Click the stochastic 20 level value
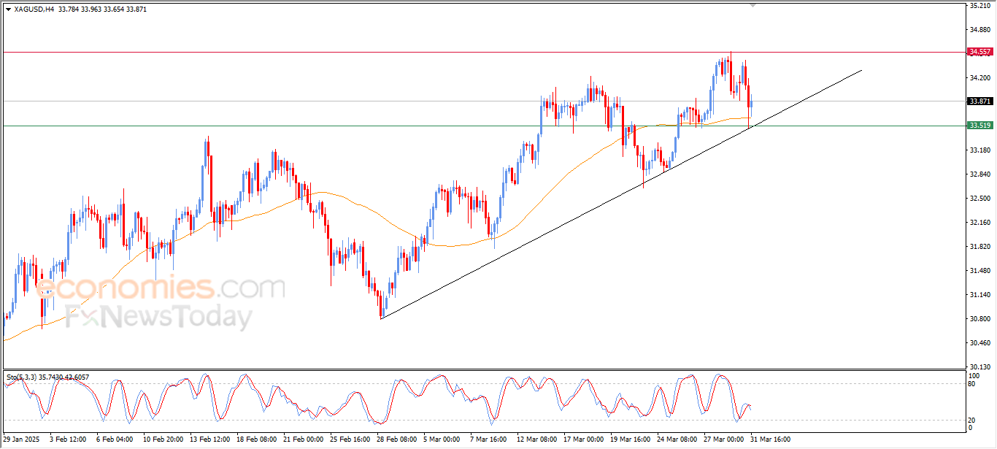Viewport: 997px width, 449px height. 971,419
